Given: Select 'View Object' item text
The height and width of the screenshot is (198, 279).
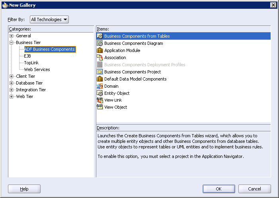Looking at the screenshot, I should [116, 107].
